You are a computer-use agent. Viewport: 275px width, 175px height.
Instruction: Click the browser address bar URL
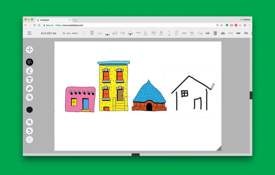pos(69,25)
